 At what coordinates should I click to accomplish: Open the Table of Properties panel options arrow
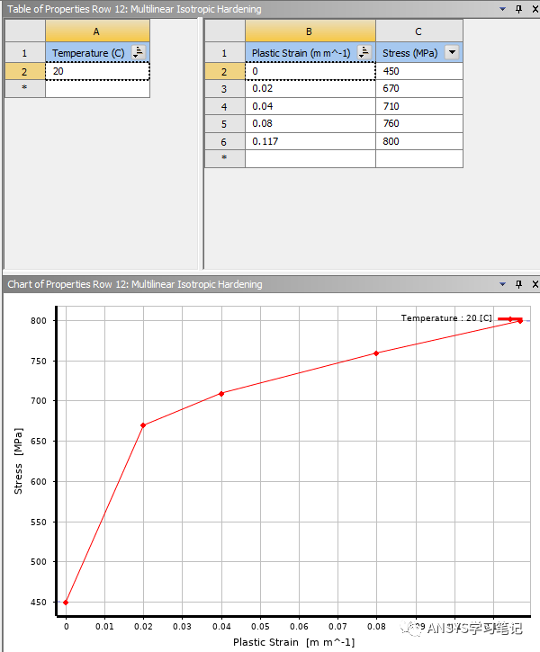503,9
